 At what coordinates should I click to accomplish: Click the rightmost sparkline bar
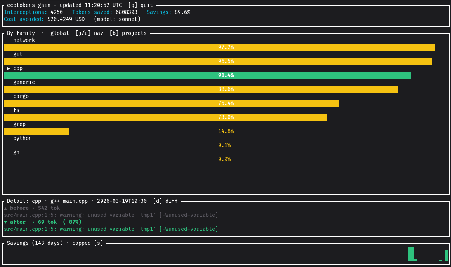446,255
